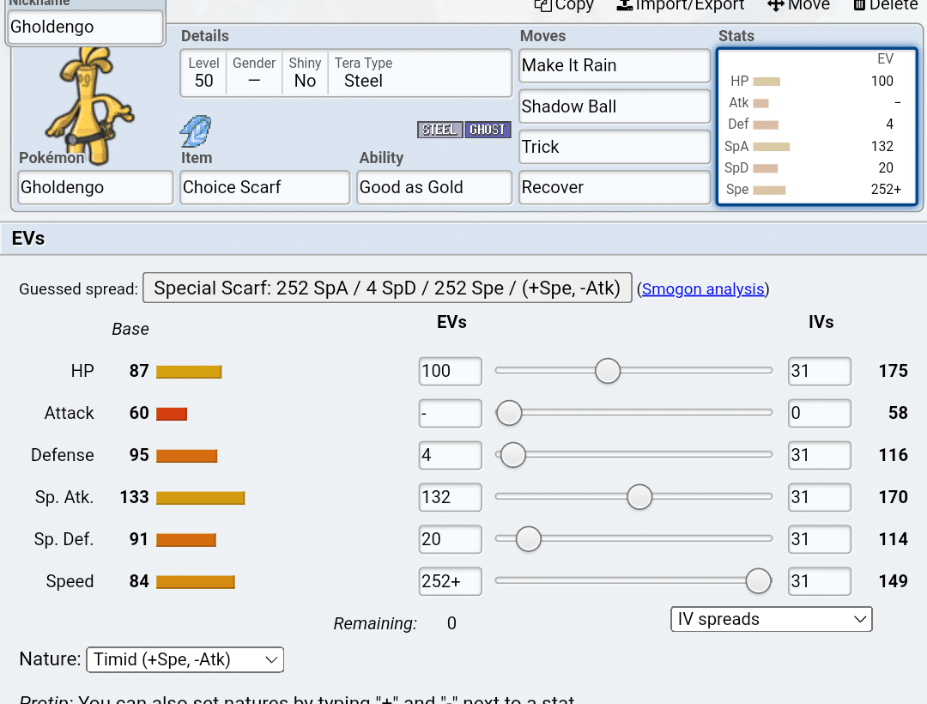Click the Choice Scarf item icon
Screen dimensions: 927x704
[x=195, y=131]
